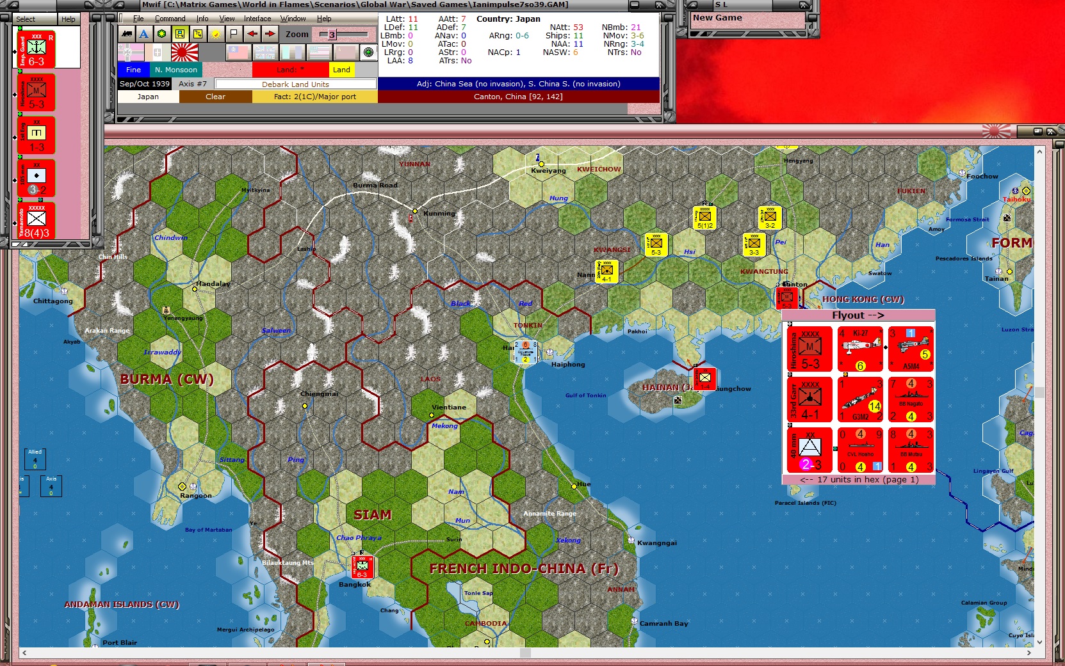Toggle the second yellow unit counter button
This screenshot has width=1065, height=666.
coord(198,34)
